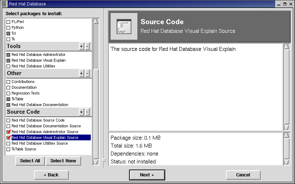Go to previous step with Back
This screenshot has width=295, height=184.
click(x=51, y=175)
